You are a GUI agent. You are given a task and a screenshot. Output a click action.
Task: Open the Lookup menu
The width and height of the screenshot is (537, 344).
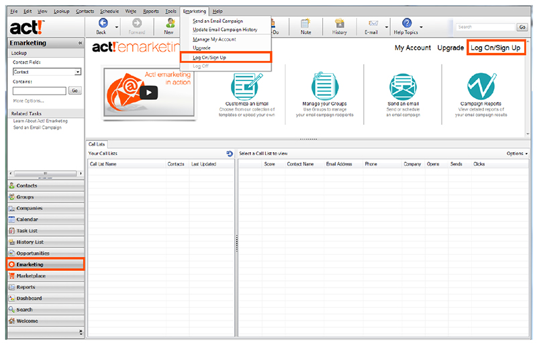(62, 11)
